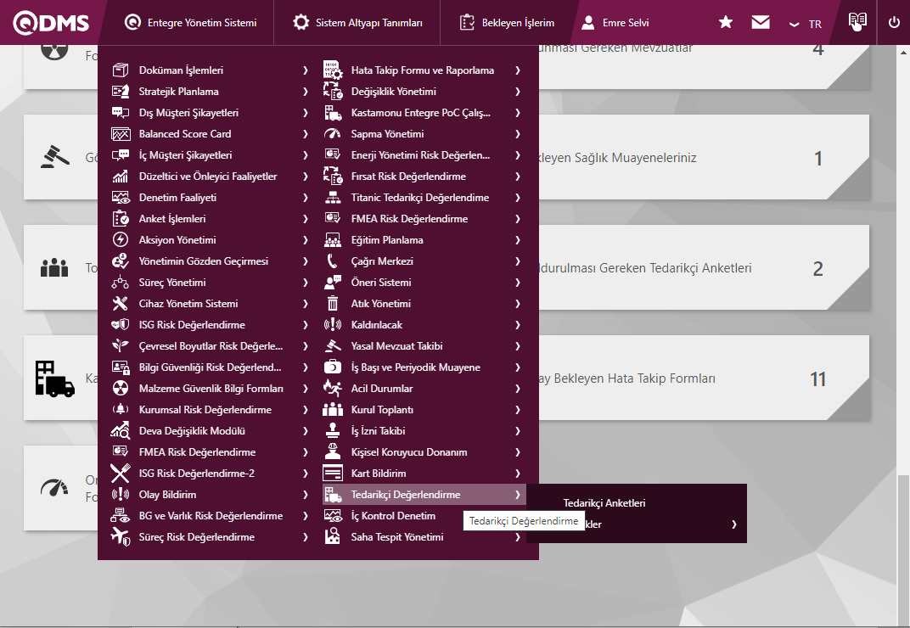
Task: Click the power logout icon
Action: [894, 23]
